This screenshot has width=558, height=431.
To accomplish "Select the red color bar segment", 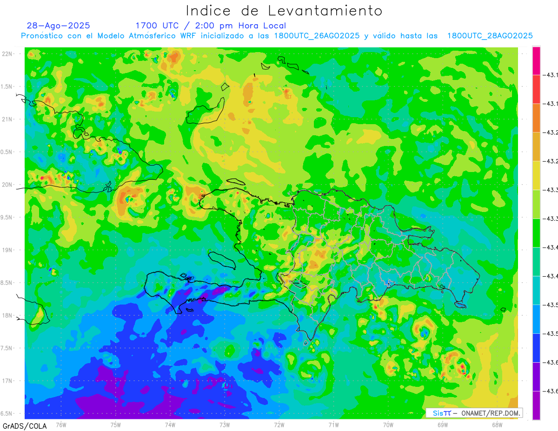I will pos(536,89).
